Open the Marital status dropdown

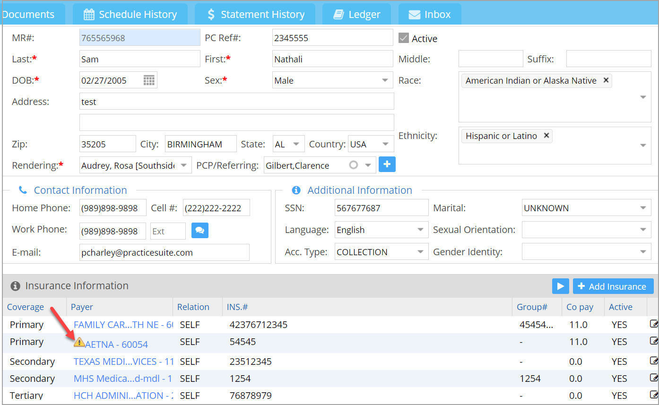(585, 208)
